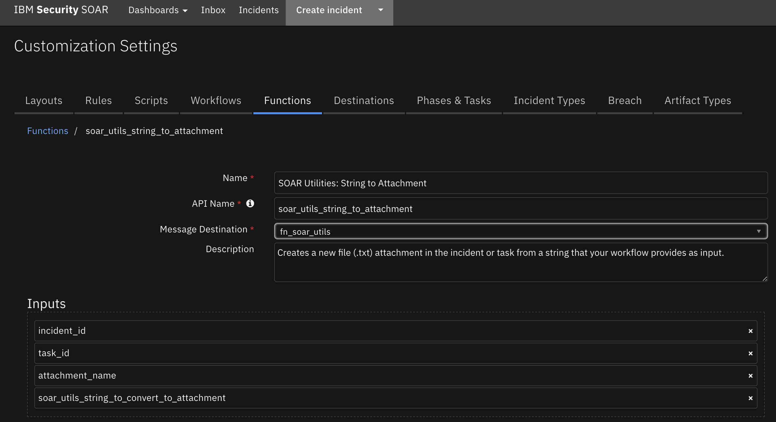Click the Incident Types tab

pyautogui.click(x=549, y=100)
